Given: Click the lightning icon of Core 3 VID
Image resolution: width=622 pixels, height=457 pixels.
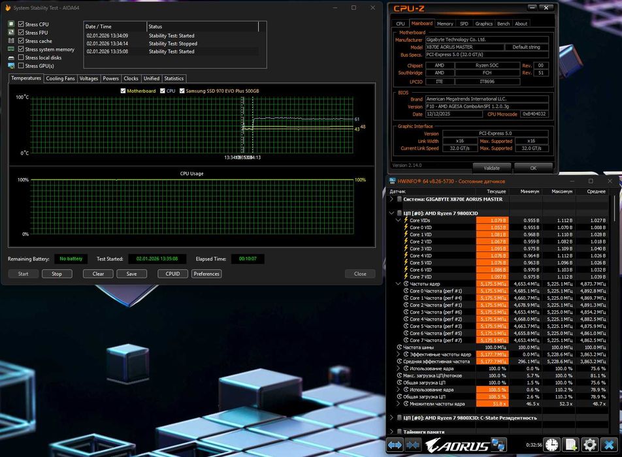Looking at the screenshot, I should (x=406, y=249).
